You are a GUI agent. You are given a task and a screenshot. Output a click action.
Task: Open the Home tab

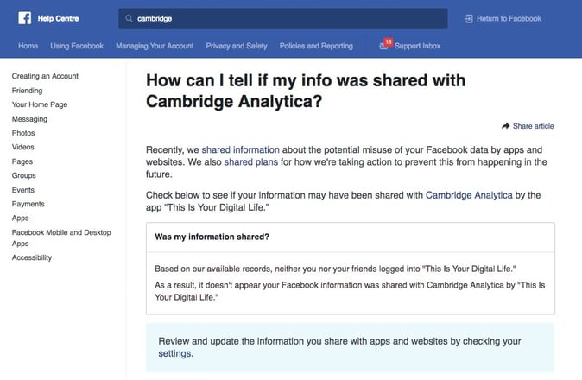(28, 46)
